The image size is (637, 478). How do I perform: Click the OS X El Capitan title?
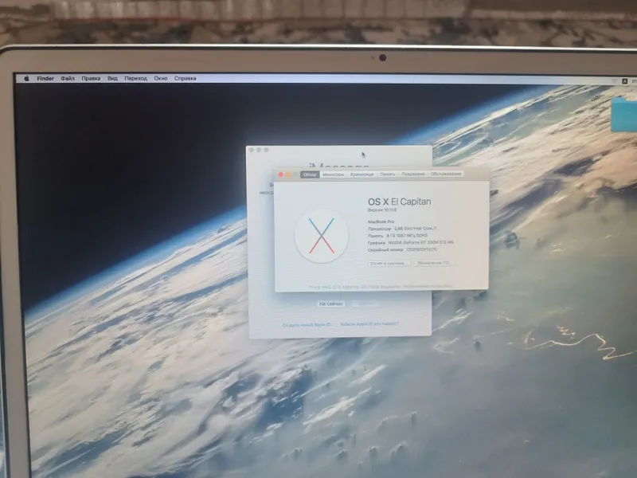pyautogui.click(x=400, y=202)
